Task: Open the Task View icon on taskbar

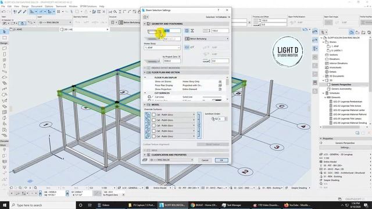Action: pos(90,205)
